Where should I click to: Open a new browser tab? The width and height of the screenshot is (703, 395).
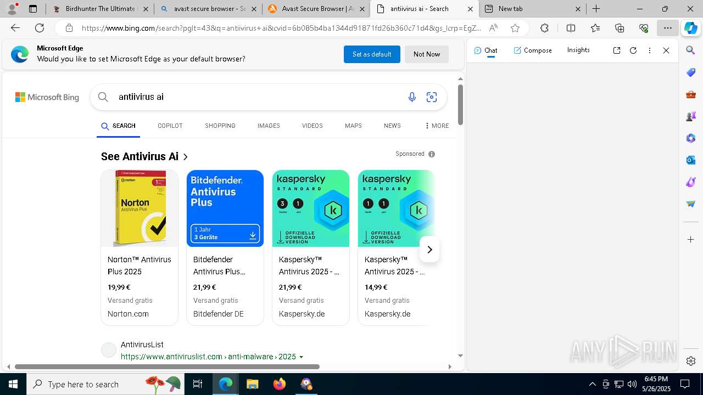click(596, 9)
